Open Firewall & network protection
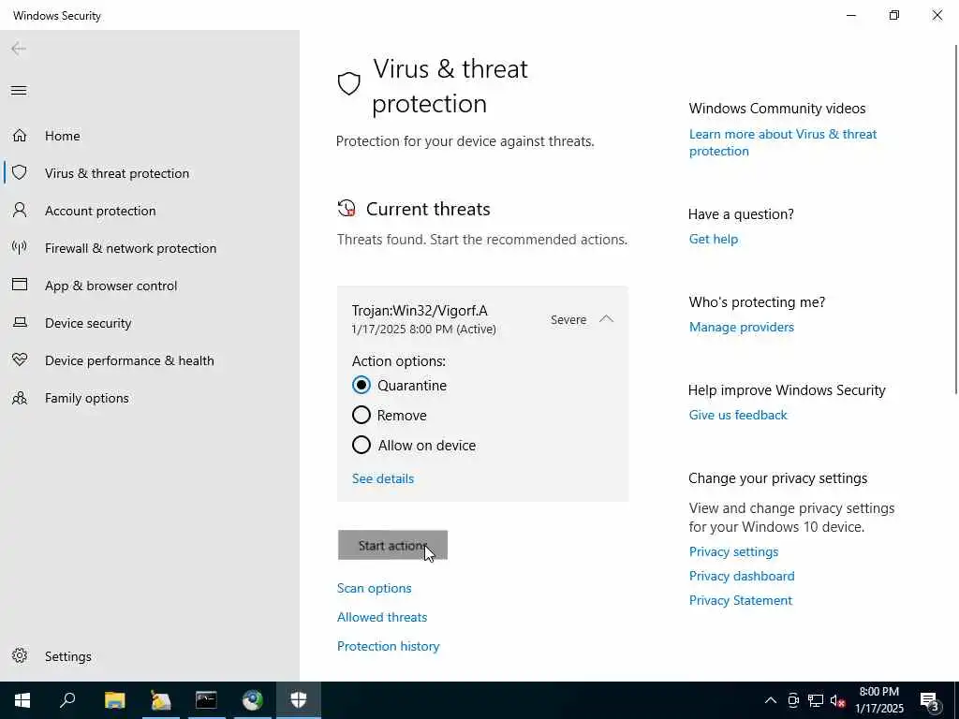 click(x=130, y=248)
